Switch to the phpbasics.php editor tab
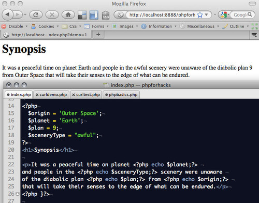Viewport: 259px width, 203px height. click(x=121, y=95)
